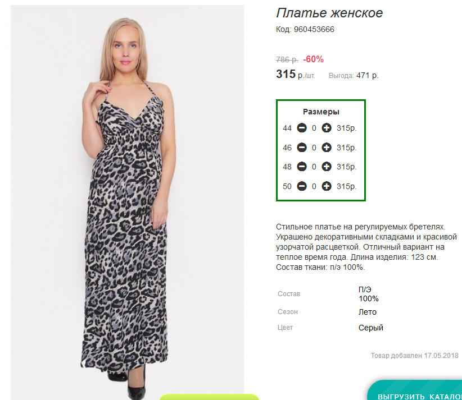The height and width of the screenshot is (400, 462).
Task: Increase quantity for size 44
Action: pos(327,128)
